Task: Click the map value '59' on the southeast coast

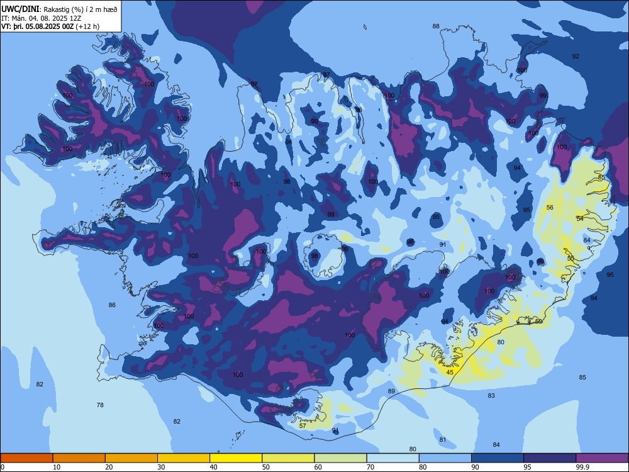Action: pyautogui.click(x=539, y=321)
